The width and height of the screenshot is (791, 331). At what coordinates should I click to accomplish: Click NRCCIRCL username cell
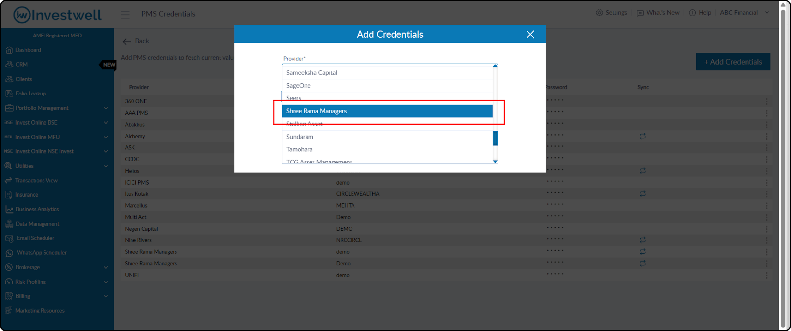(x=349, y=240)
